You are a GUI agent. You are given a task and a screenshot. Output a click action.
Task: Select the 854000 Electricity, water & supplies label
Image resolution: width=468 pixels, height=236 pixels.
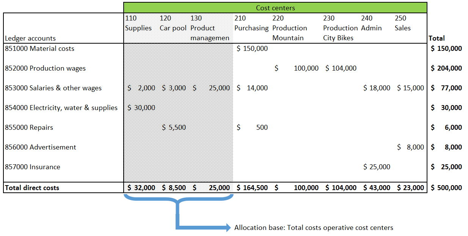point(61,108)
